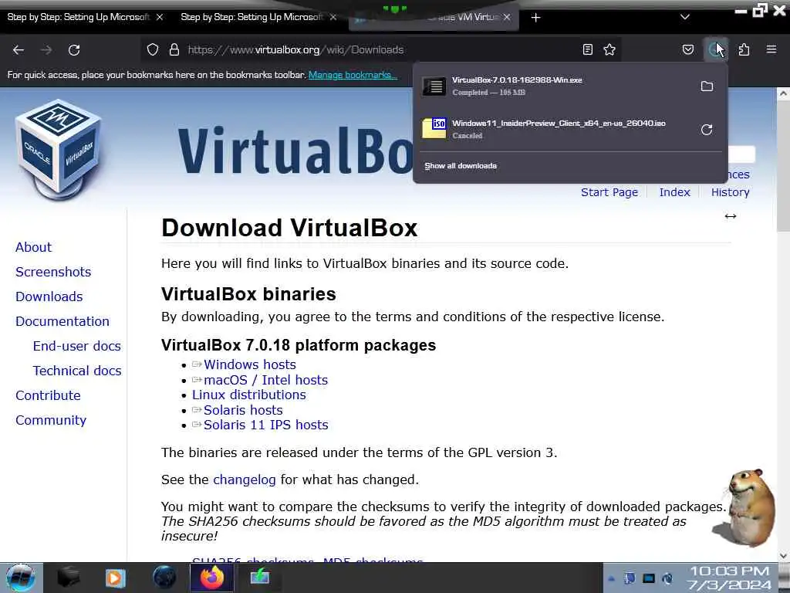Click the Windows hosts download link
This screenshot has width=790, height=593.
click(x=250, y=364)
